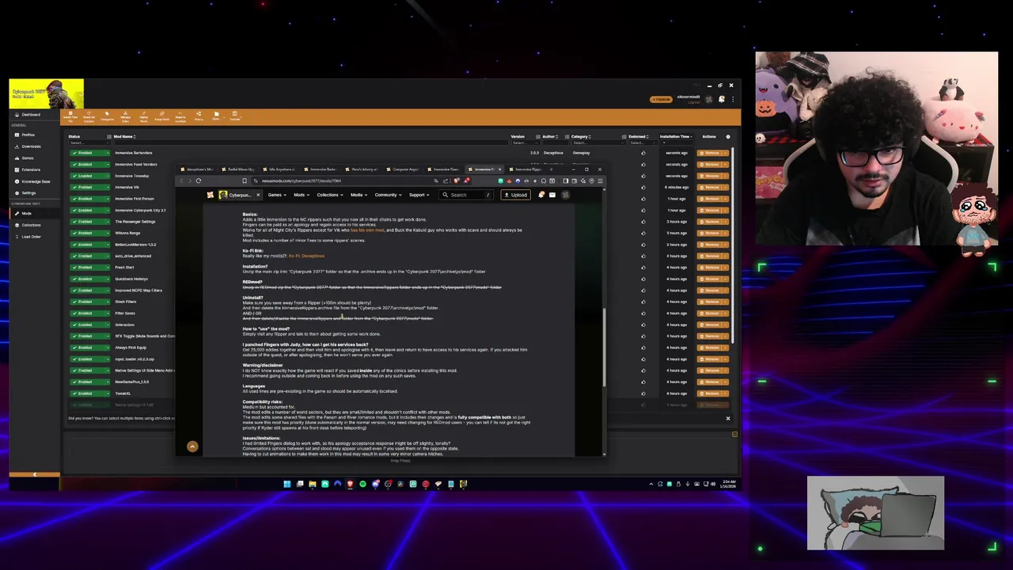Viewport: 1013px width, 570px height.
Task: Remove the Immersive Bartenders mod
Action: pos(710,153)
